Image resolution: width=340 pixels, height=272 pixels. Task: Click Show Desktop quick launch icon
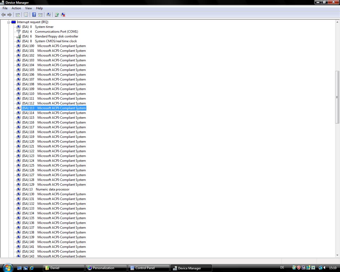tap(19, 268)
